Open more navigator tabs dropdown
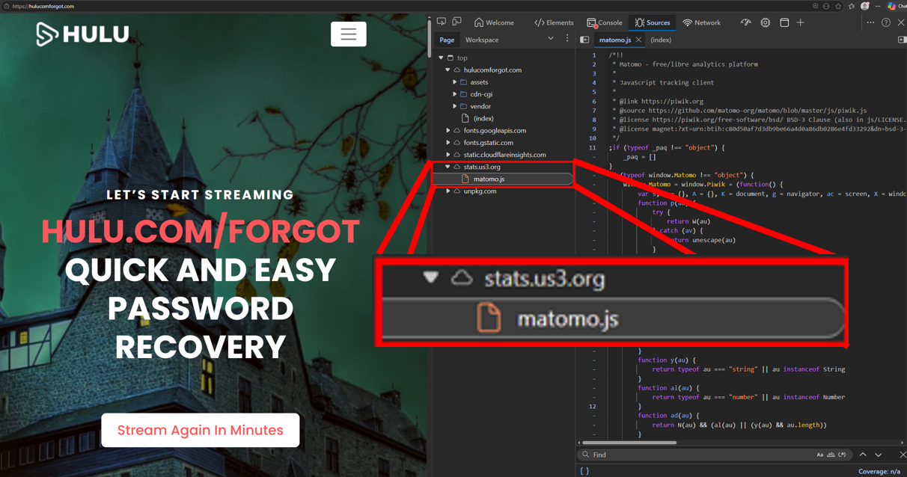Image resolution: width=907 pixels, height=477 pixels. [x=551, y=39]
